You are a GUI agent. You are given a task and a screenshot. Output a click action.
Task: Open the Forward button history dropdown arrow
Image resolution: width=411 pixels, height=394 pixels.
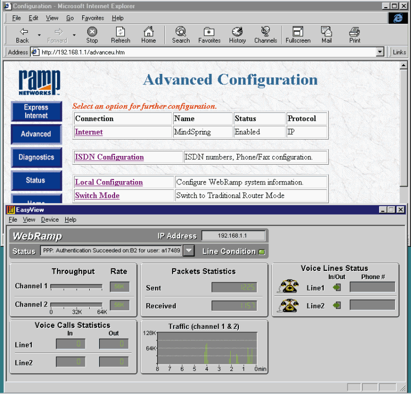(74, 35)
